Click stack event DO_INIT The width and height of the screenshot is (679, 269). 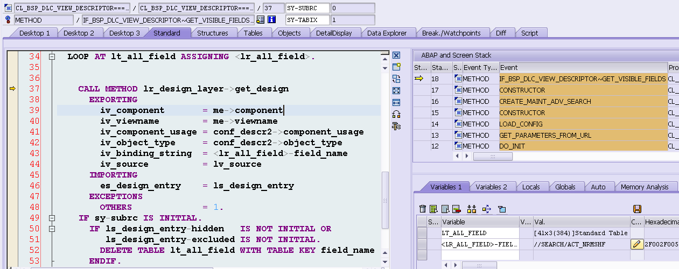tap(583, 146)
